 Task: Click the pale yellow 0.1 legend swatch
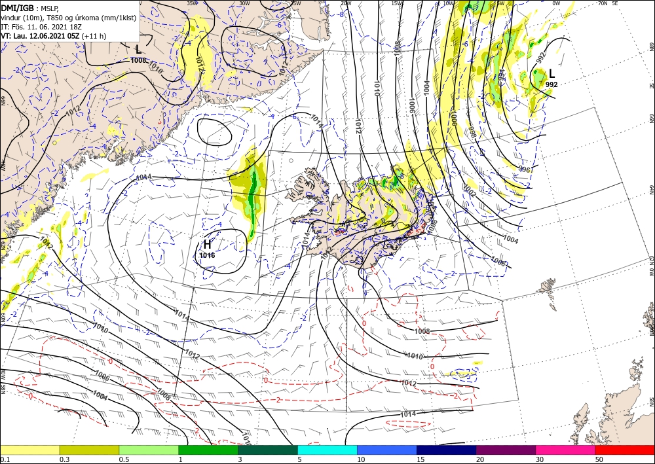point(29,450)
